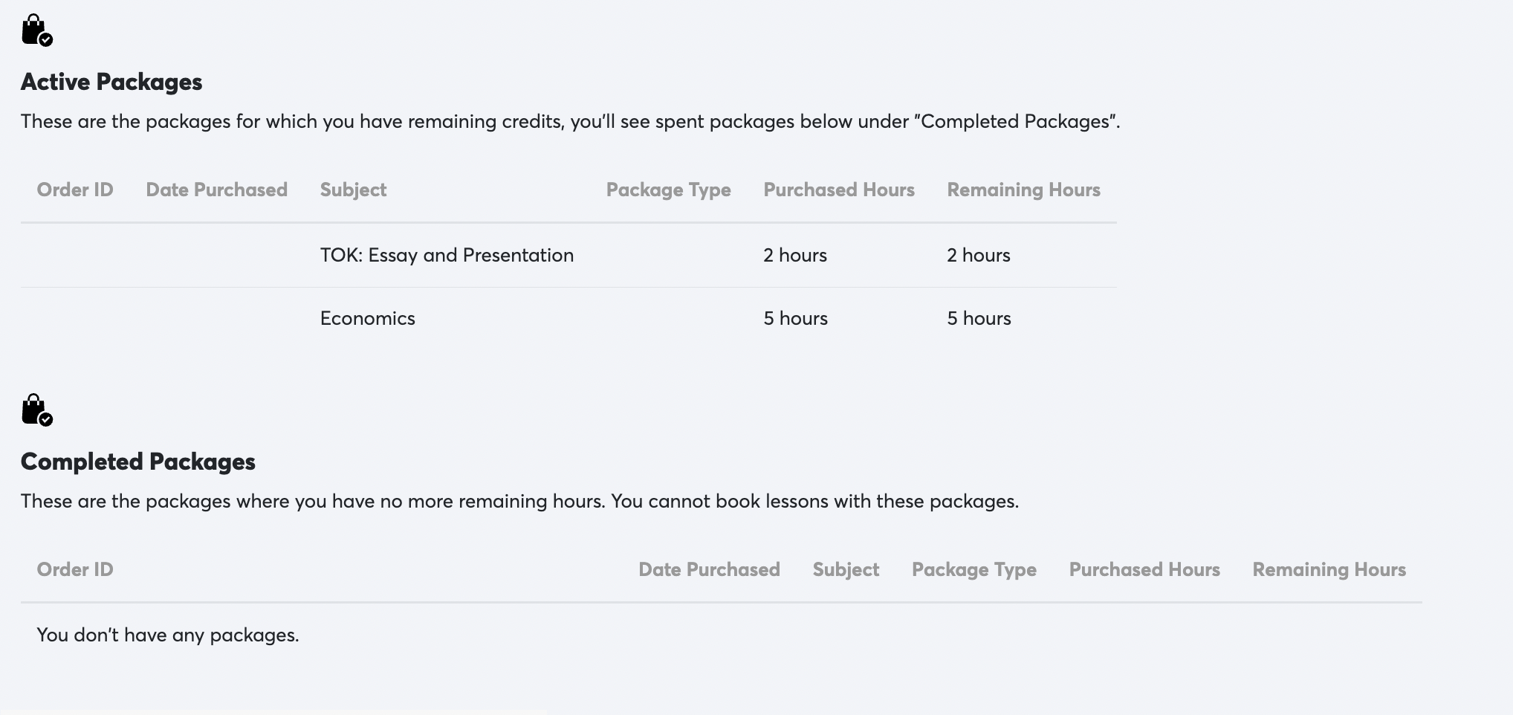
Task: Click Package Type header in Active Packages
Action: (668, 190)
